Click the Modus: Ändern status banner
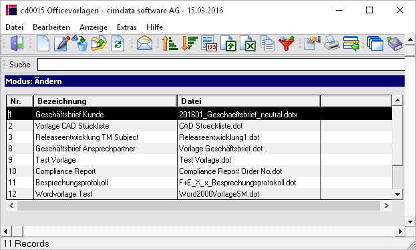Image resolution: width=416 pixels, height=250 pixels. tap(204, 81)
